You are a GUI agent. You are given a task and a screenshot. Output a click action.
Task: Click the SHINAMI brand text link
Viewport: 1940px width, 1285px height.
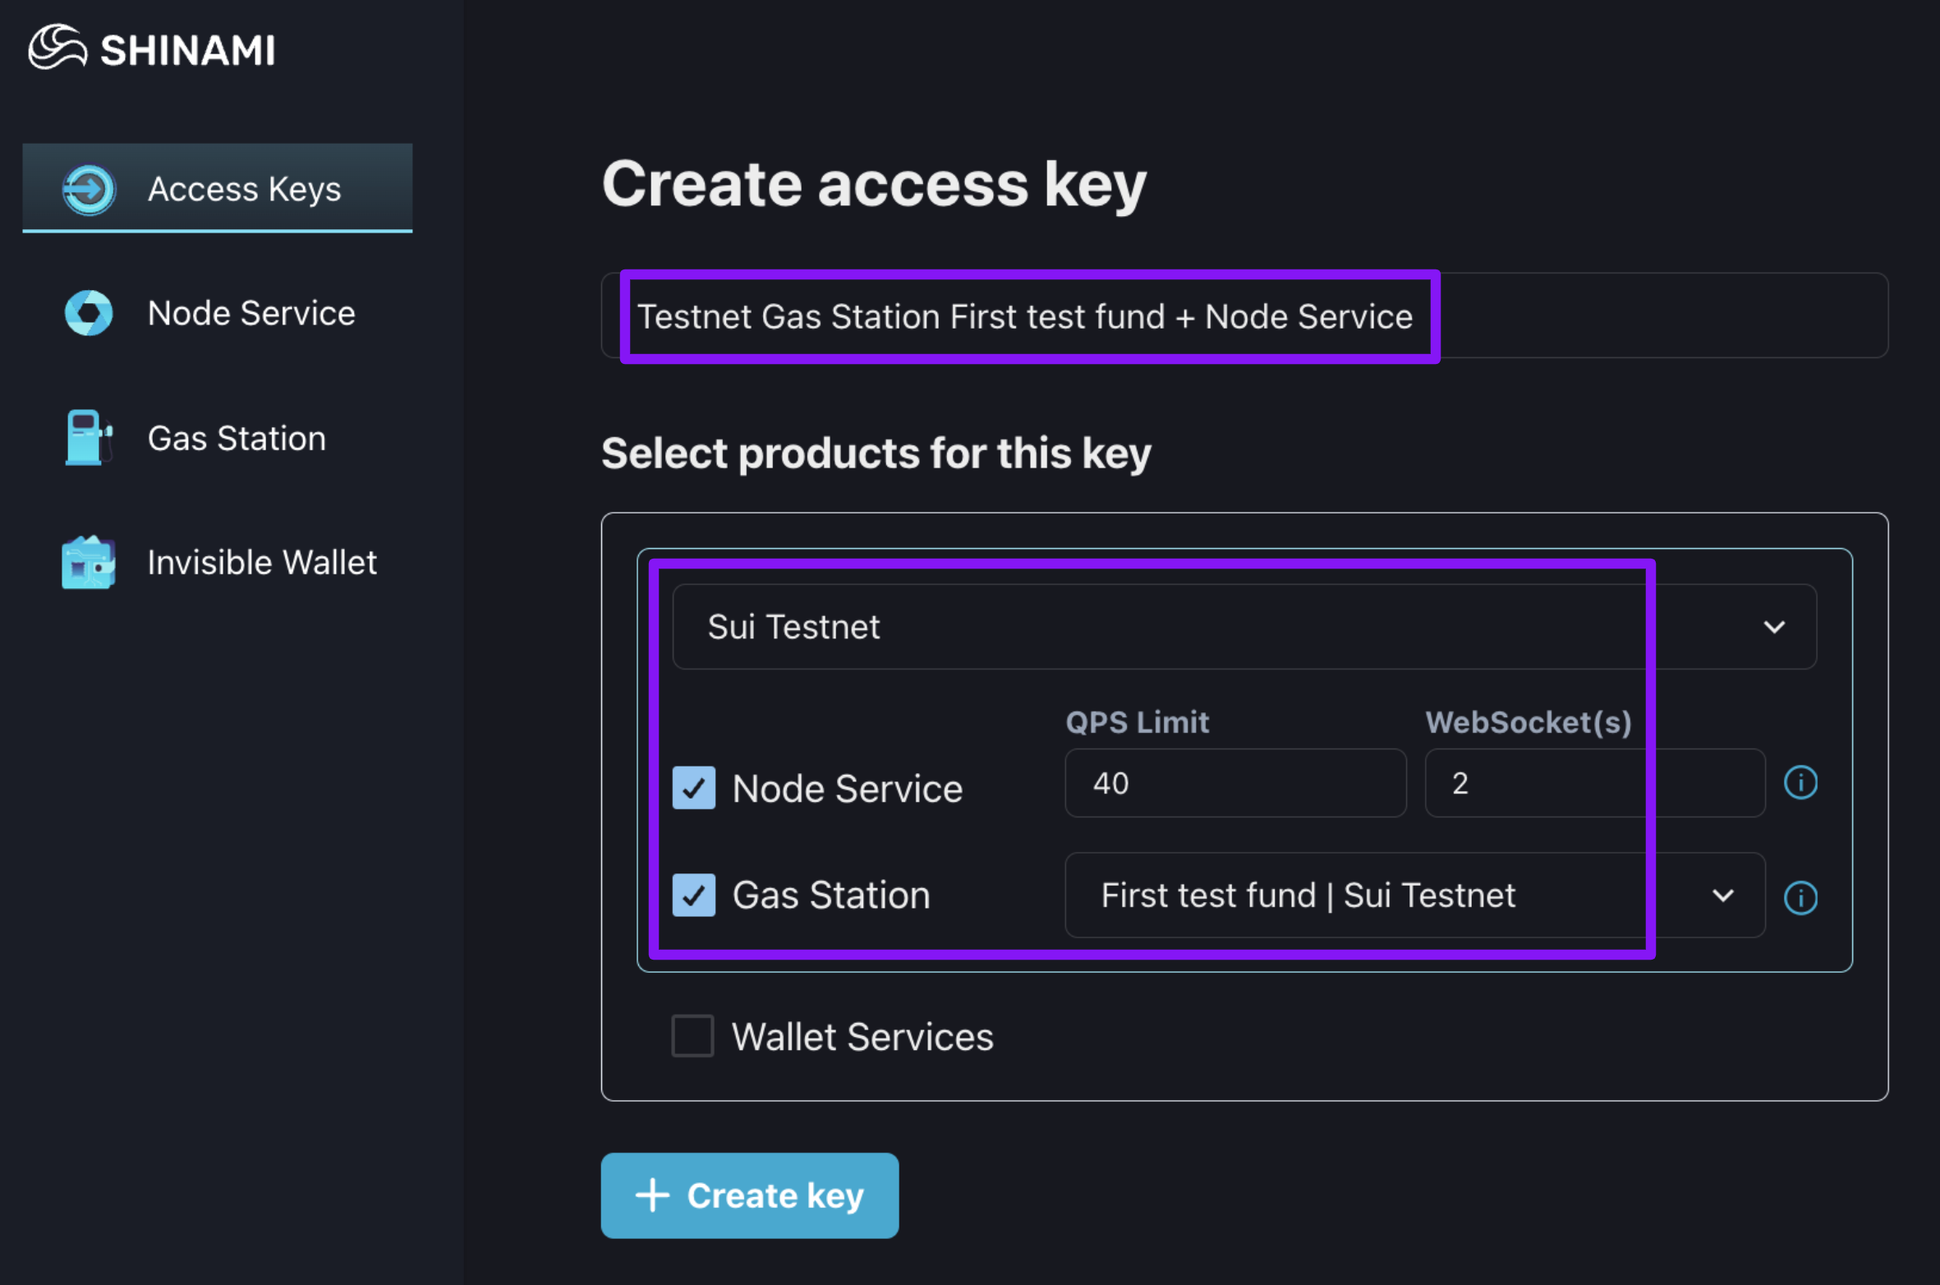pos(187,51)
